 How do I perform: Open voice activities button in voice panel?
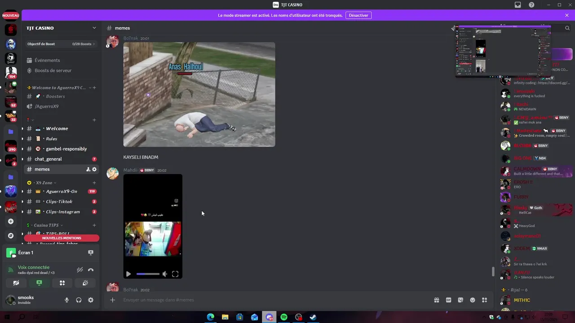[x=62, y=283]
